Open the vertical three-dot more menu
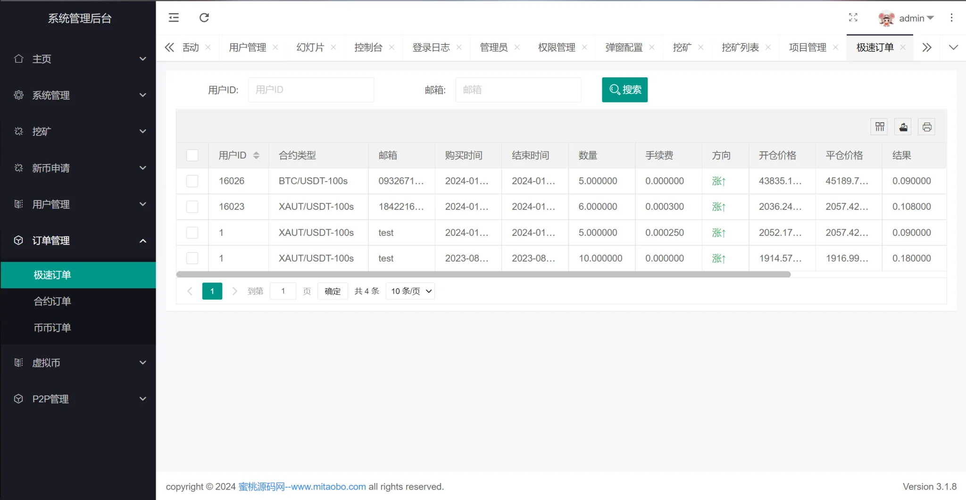The width and height of the screenshot is (966, 500). pyautogui.click(x=951, y=18)
